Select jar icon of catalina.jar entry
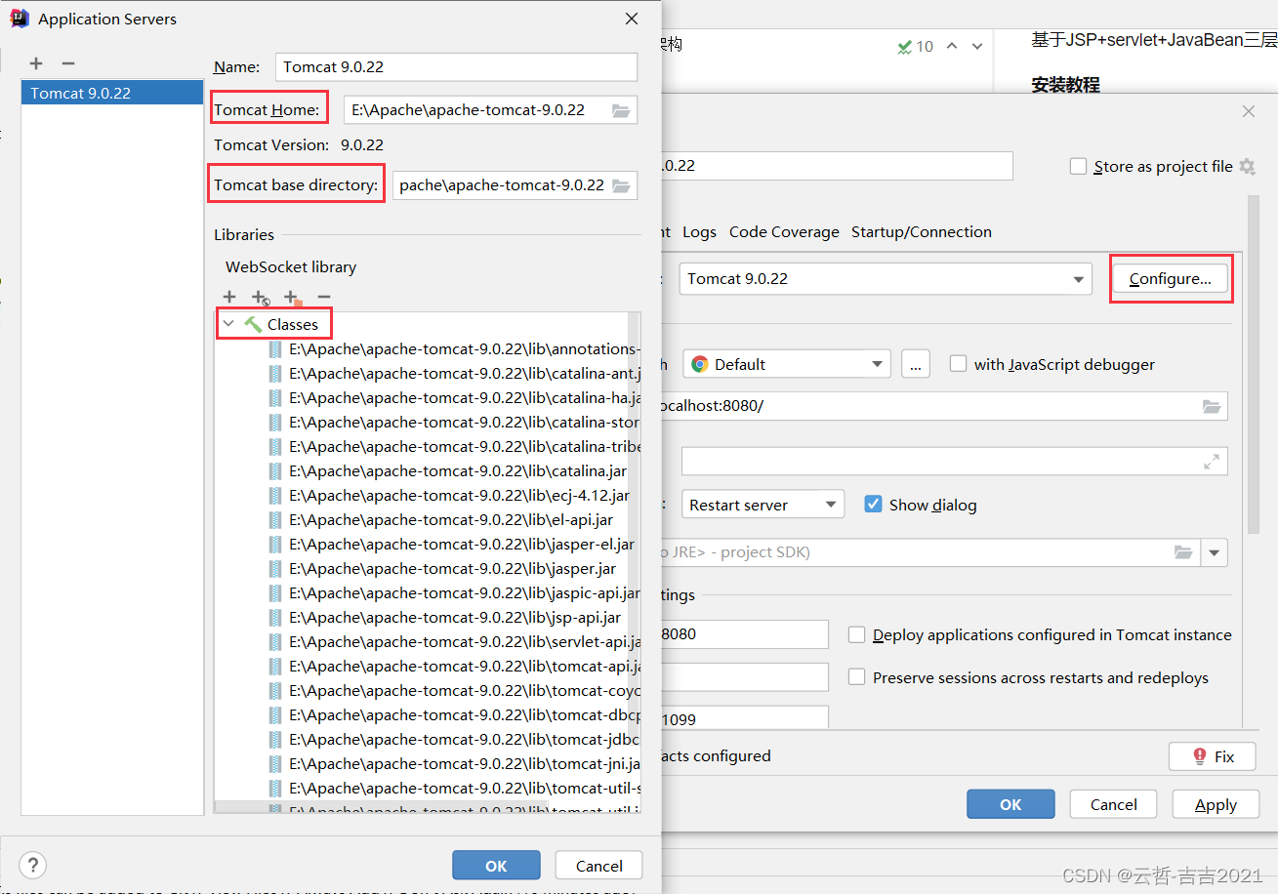1278x894 pixels. tap(275, 470)
